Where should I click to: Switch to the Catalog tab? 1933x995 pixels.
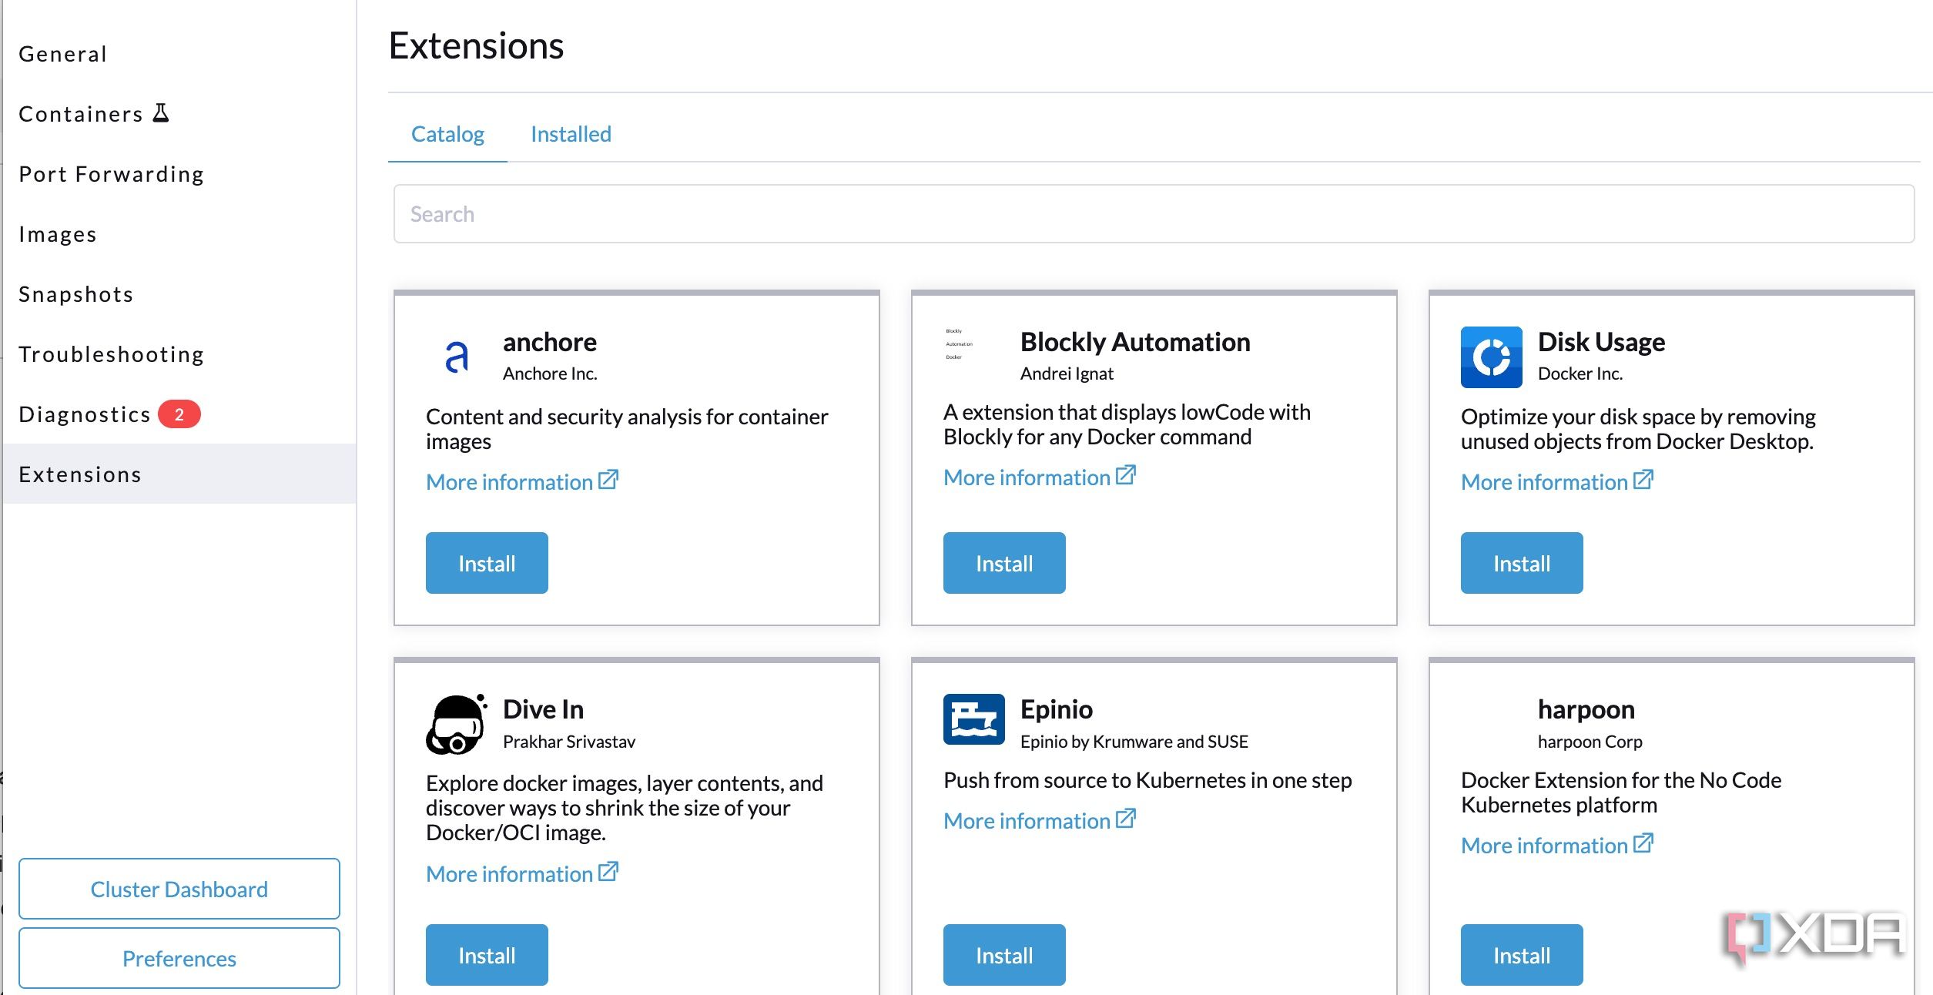click(x=447, y=134)
